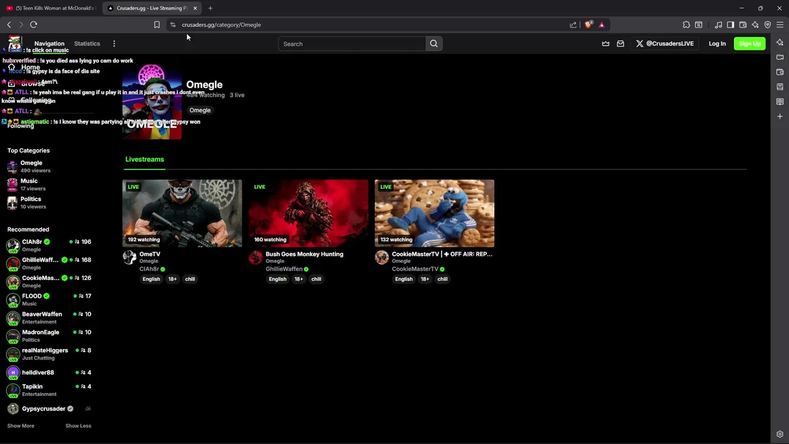
Task: Open the OmeTV stream title link
Action: 150,254
